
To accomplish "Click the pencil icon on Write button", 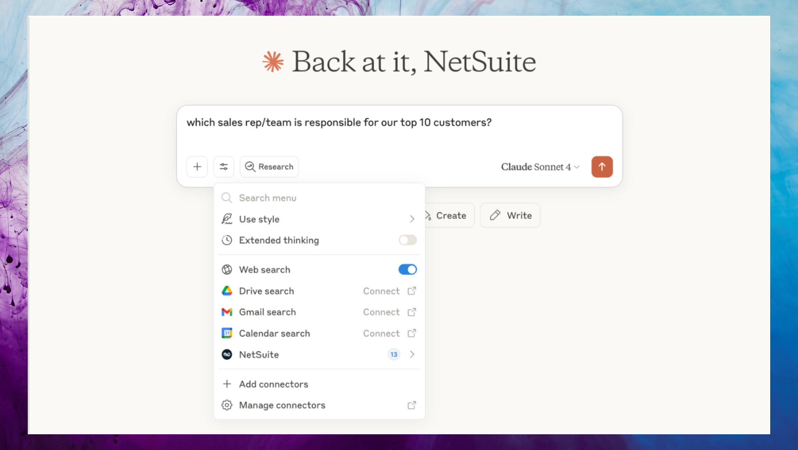I will point(495,215).
